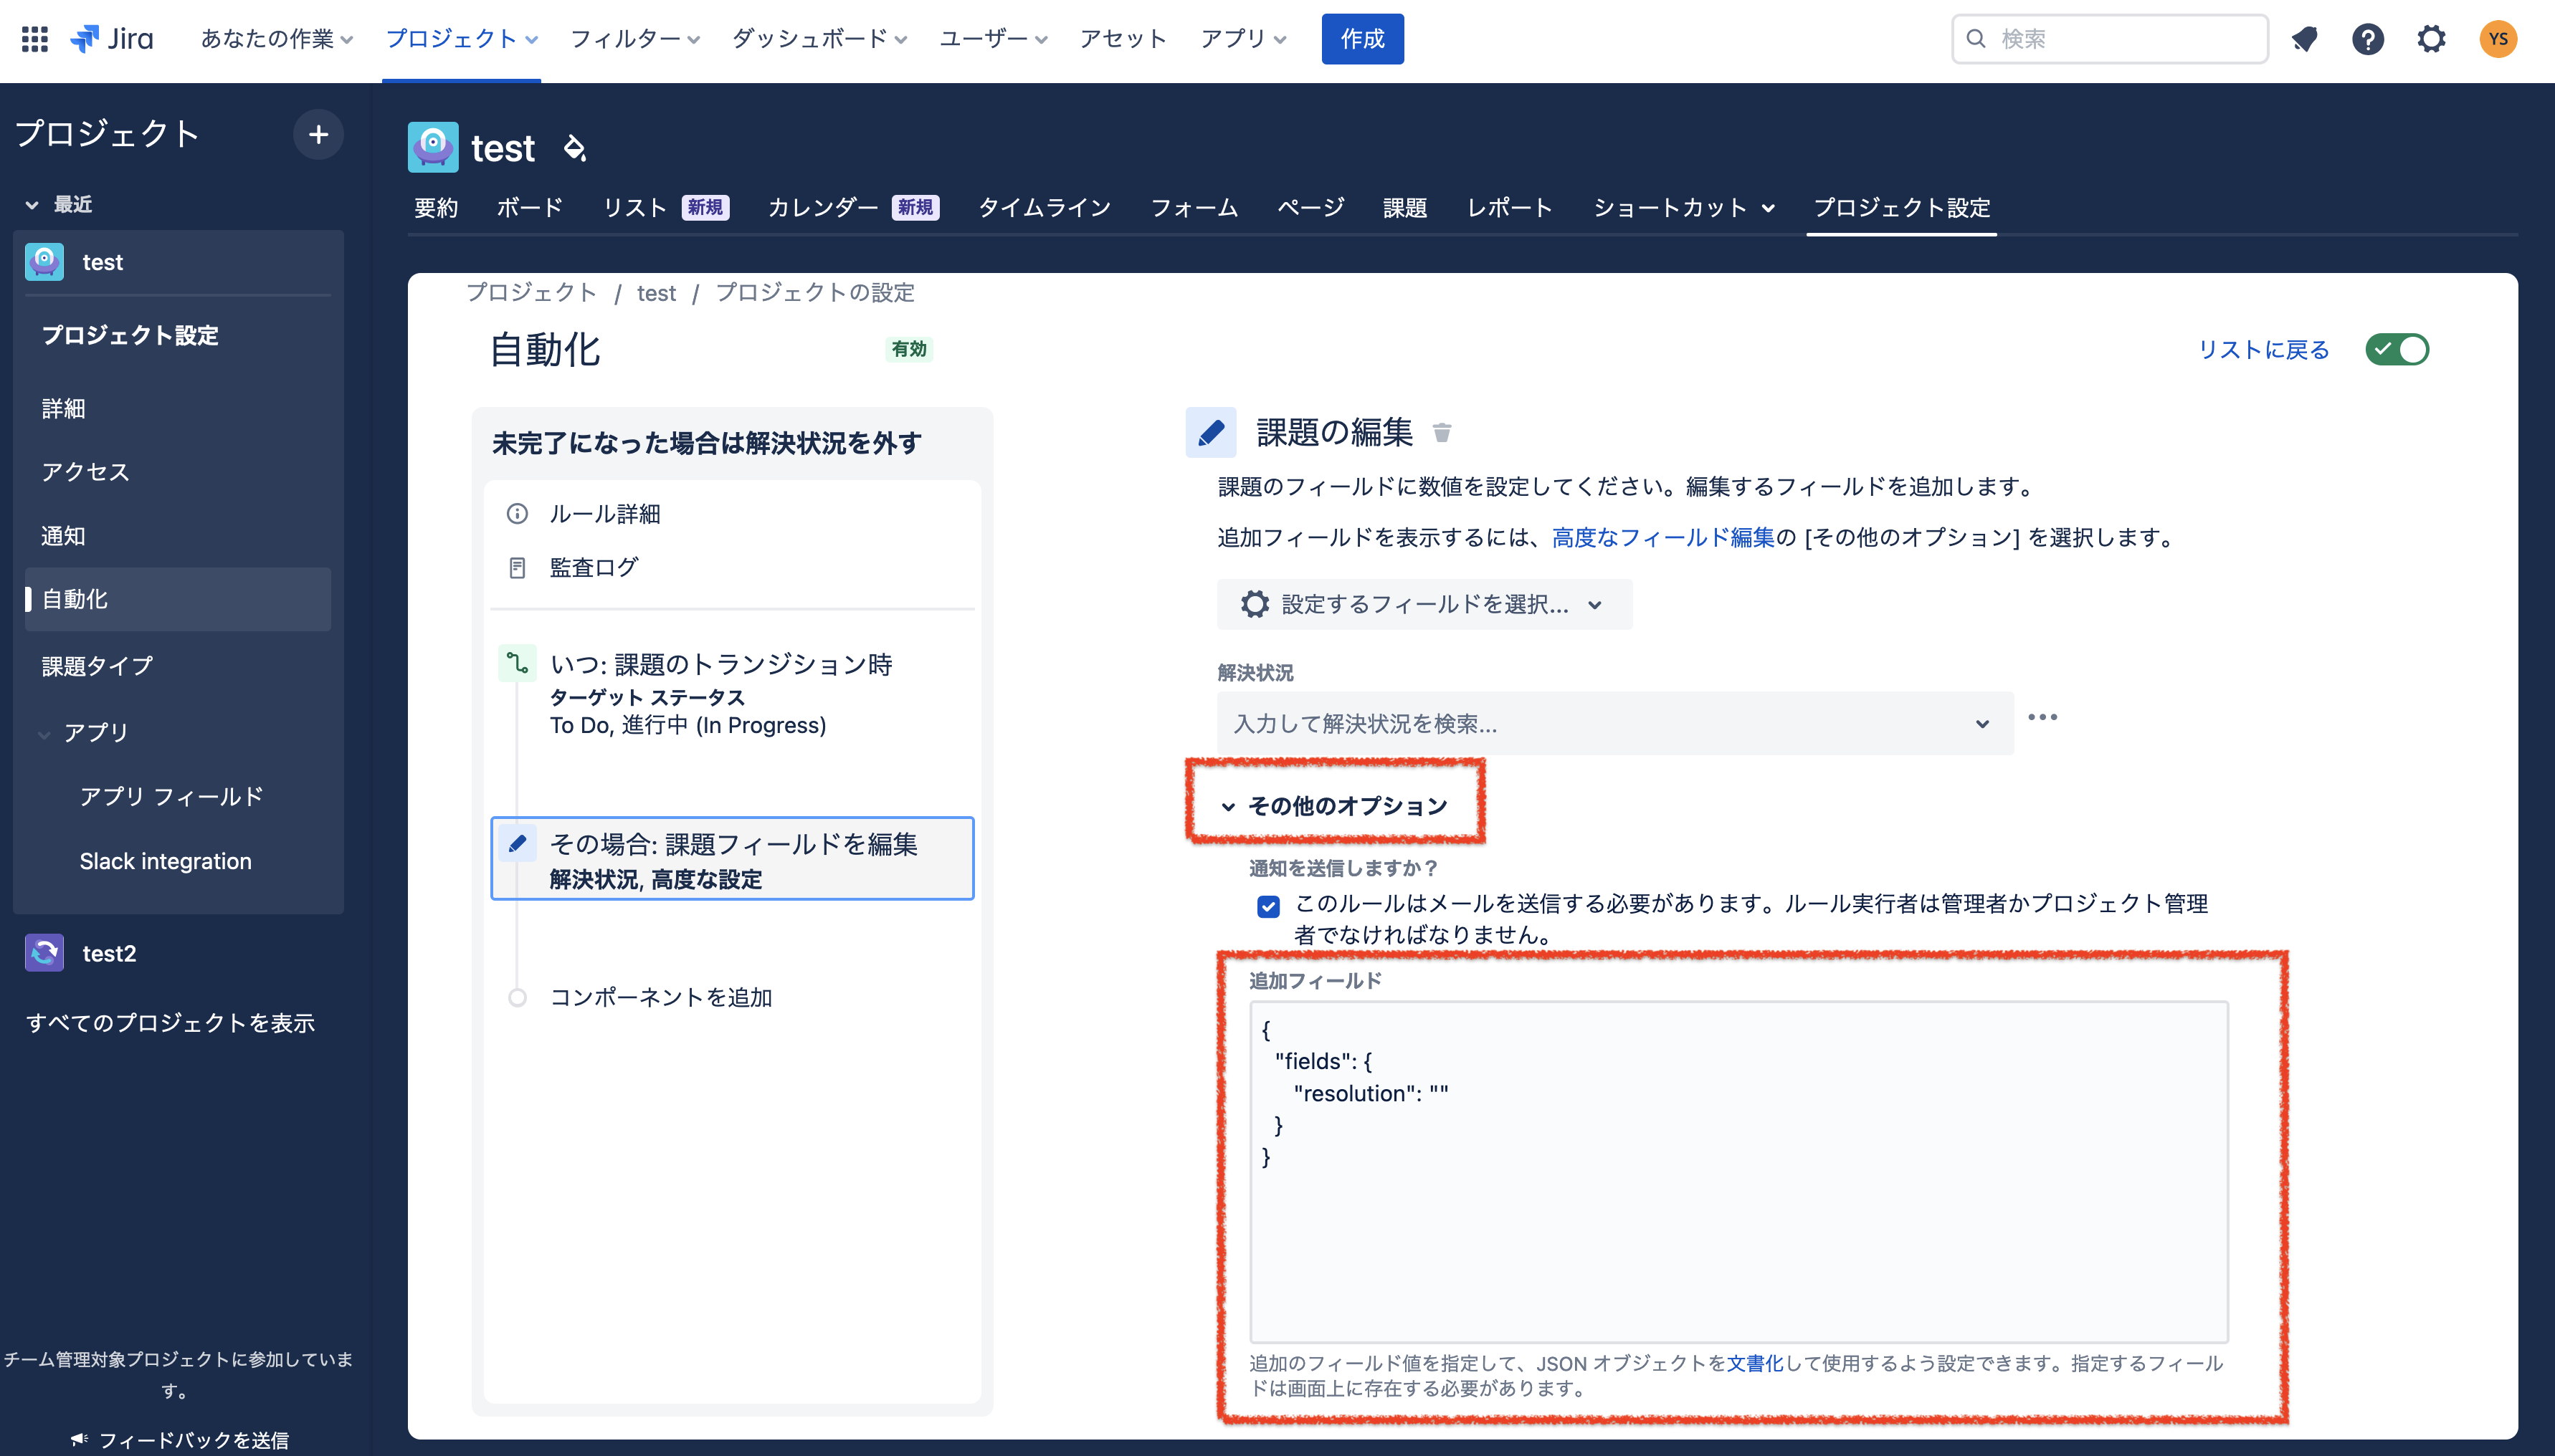Click the document icon next to 監査ログ
The width and height of the screenshot is (2555, 1456).
pyautogui.click(x=517, y=567)
